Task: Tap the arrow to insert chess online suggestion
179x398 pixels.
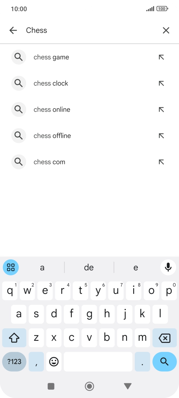Action: [x=161, y=110]
